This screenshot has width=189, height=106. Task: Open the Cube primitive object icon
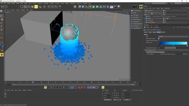pos(83,7)
